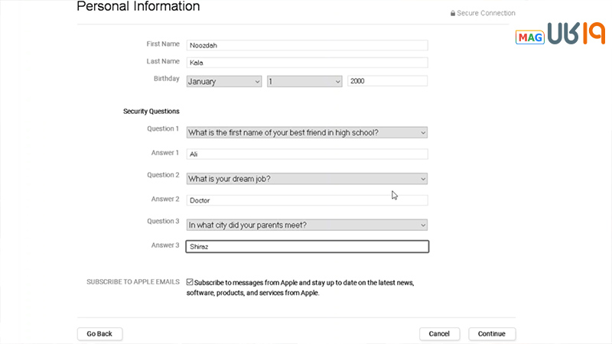Select the birthday year field showing 2000
This screenshot has width=612, height=344.
coord(387,81)
